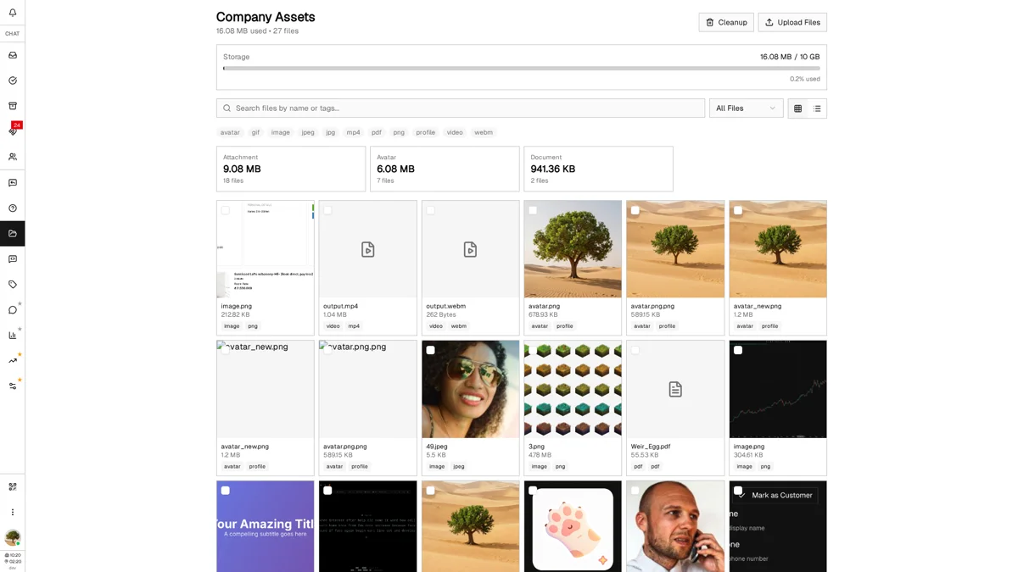This screenshot has width=1018, height=572.
Task: Click the storage usage progress bar
Action: 521,69
